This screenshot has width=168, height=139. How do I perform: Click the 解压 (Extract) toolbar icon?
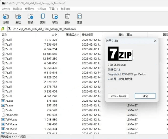tap(18, 16)
